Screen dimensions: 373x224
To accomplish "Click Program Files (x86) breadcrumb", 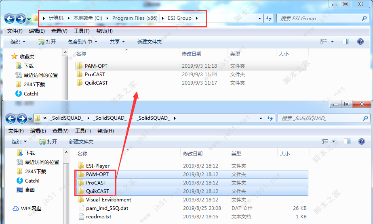I will [135, 18].
